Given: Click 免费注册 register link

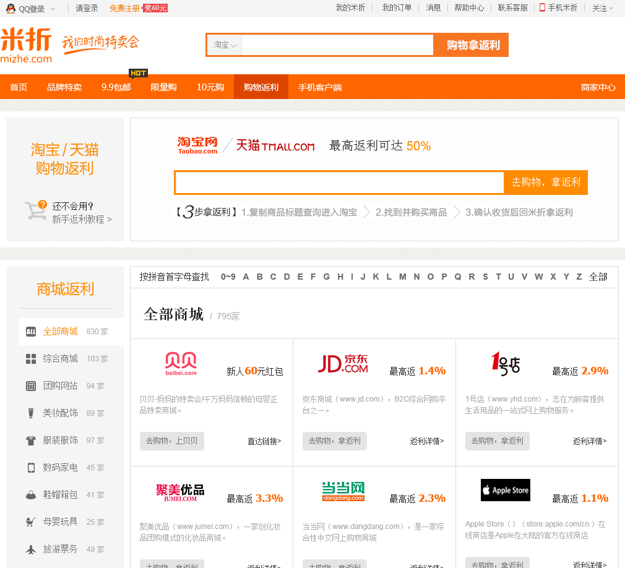Looking at the screenshot, I should tap(124, 8).
